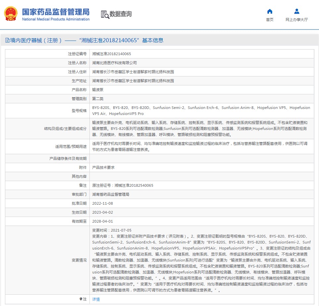Open the 网上办事大厅 menu item
Viewport: 319px width, 306px height.
coord(296,20)
